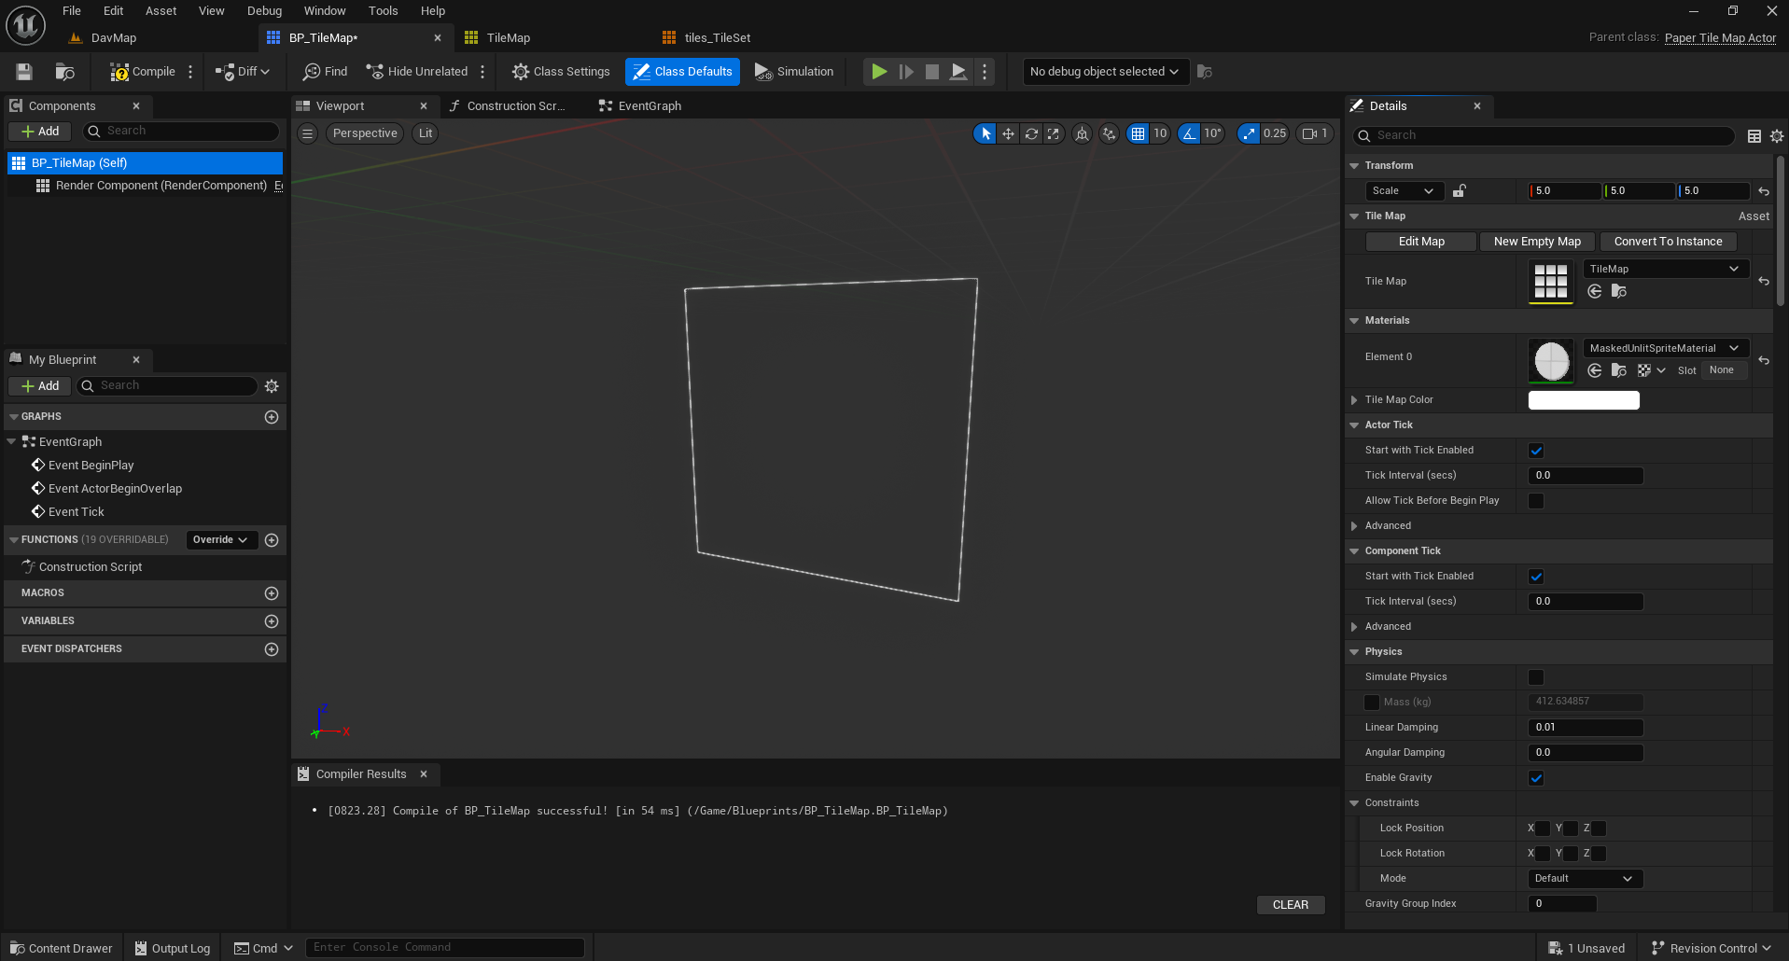Collapse the Physics section
The height and width of the screenshot is (961, 1789).
tap(1354, 652)
